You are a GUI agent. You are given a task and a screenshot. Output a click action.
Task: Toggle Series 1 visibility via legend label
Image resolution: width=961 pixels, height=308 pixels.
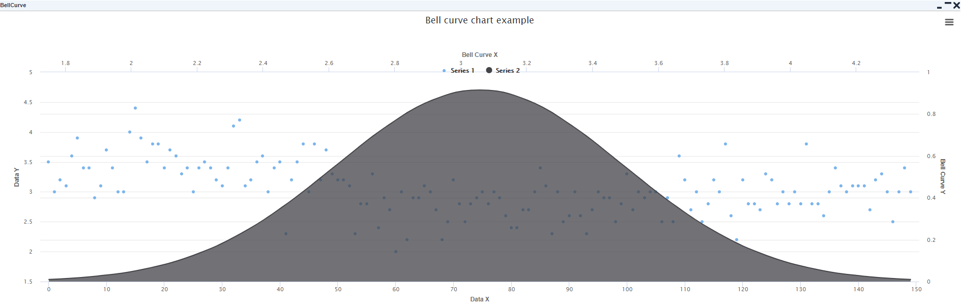462,71
